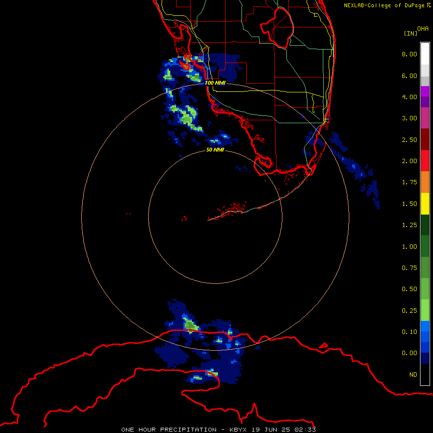This screenshot has height=433, width=433.
Task: Click the 8.00 legend value
Action: (409, 54)
